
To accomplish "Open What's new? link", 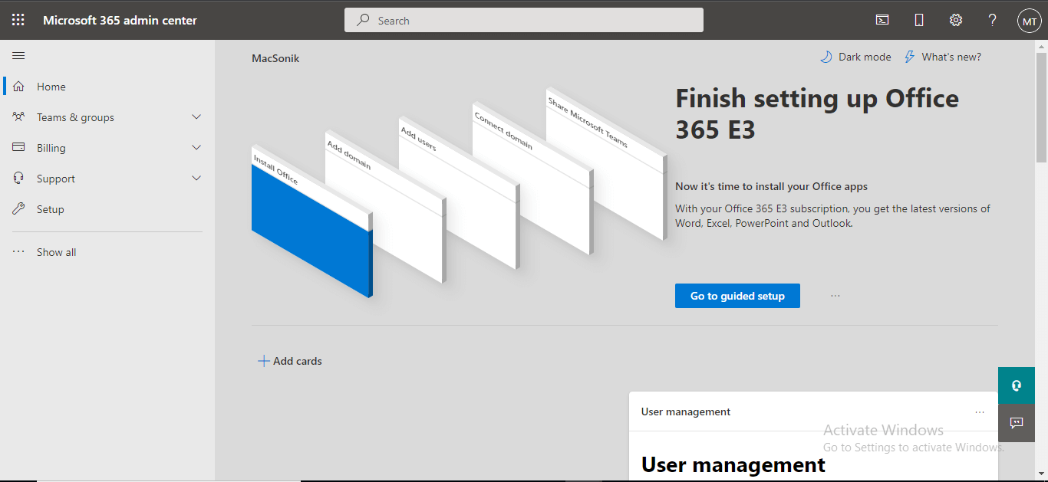I will coord(951,57).
